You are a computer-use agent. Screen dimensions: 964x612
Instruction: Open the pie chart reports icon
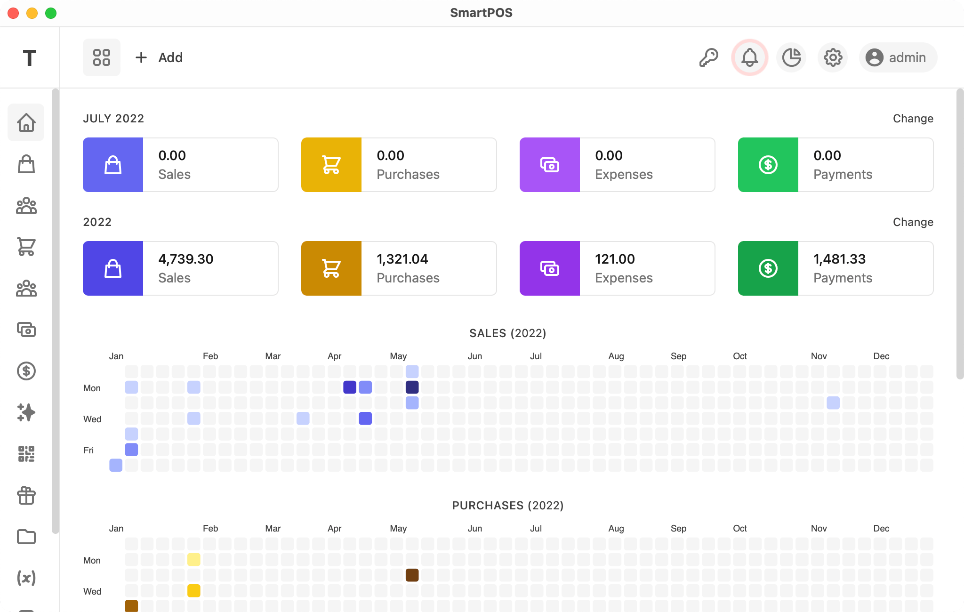click(x=791, y=57)
